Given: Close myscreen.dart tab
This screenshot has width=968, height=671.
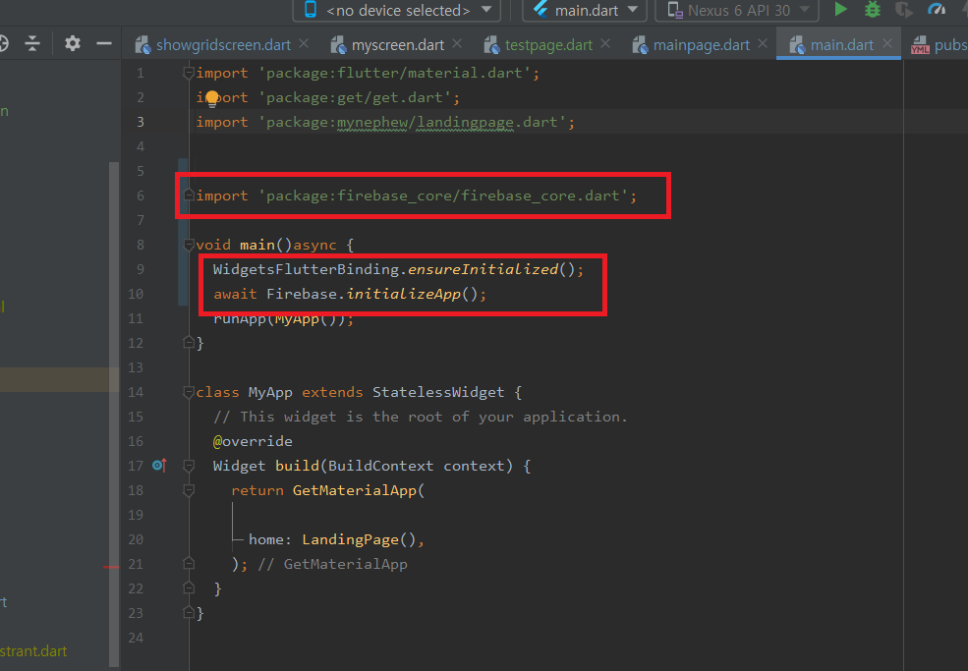Looking at the screenshot, I should [x=457, y=44].
